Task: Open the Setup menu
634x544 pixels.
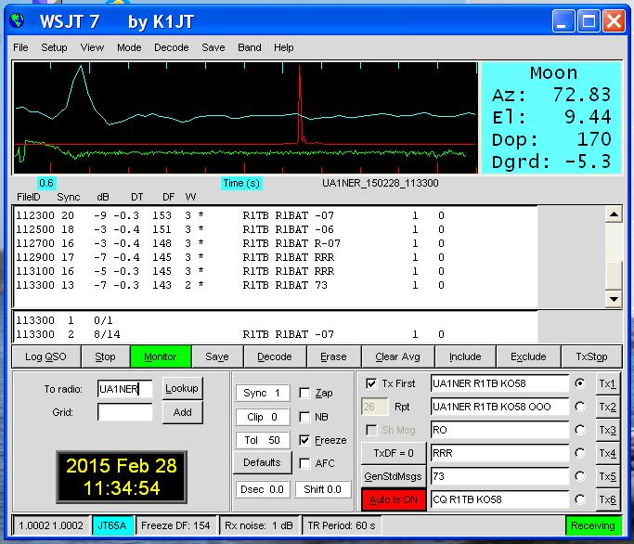Action: pyautogui.click(x=54, y=47)
